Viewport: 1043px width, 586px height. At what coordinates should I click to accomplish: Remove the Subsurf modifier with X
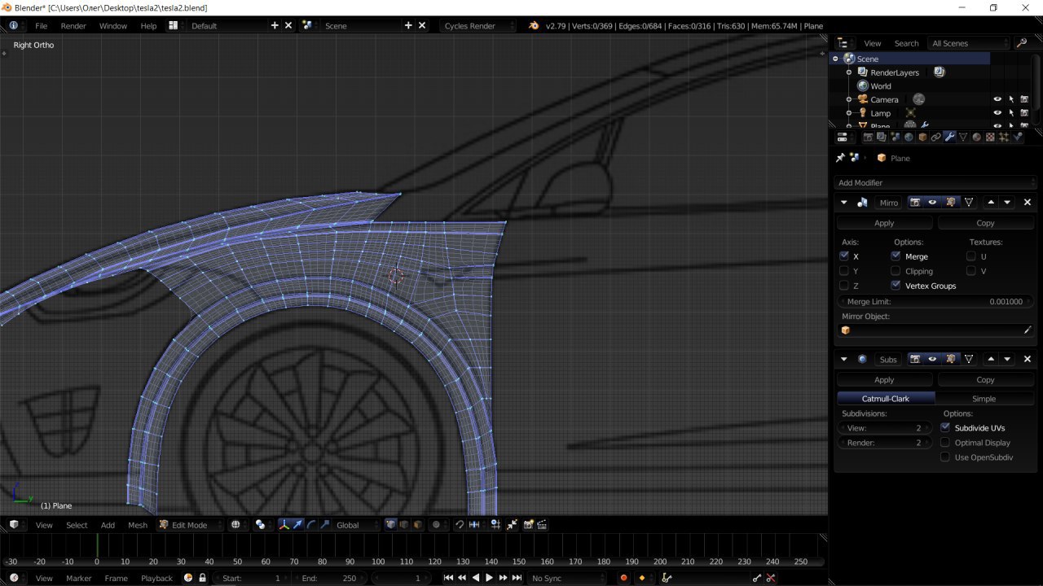pos(1028,359)
